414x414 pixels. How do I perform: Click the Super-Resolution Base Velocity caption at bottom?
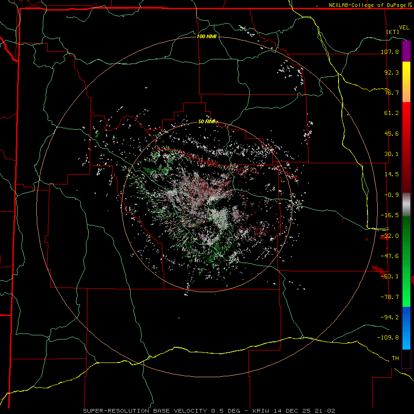[x=209, y=411]
